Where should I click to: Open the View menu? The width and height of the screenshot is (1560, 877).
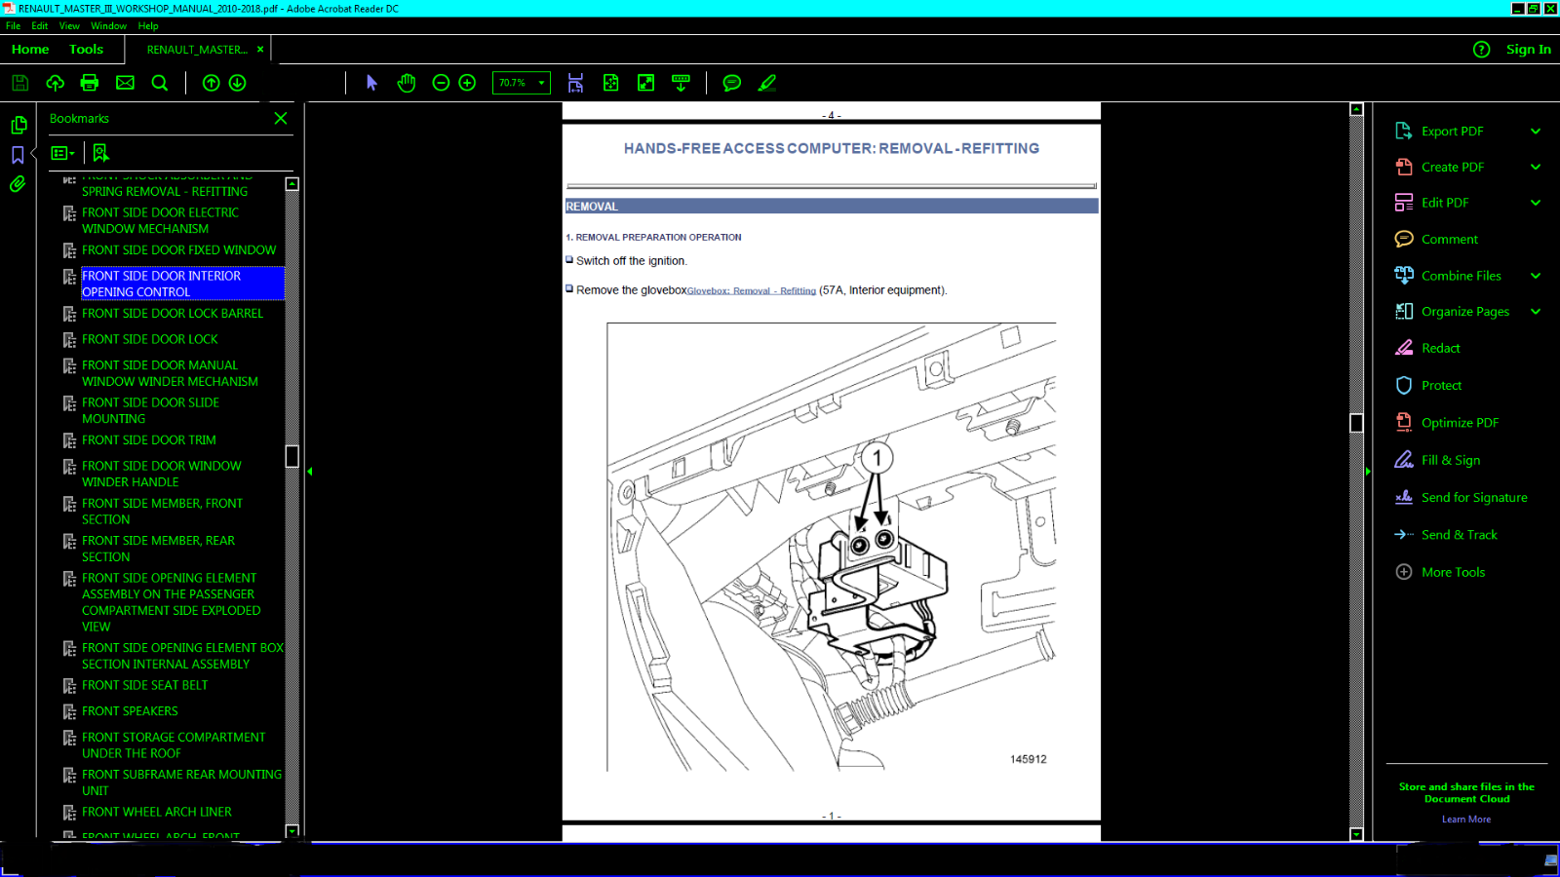(69, 26)
